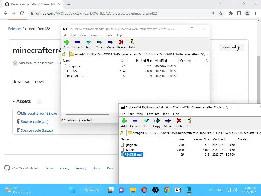Image resolution: width=261 pixels, height=196 pixels.
Task: Click Test icon in zip 7-Zip window
Action: [x=88, y=42]
